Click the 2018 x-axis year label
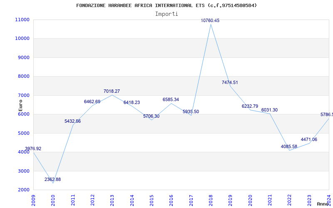 pos(211,201)
